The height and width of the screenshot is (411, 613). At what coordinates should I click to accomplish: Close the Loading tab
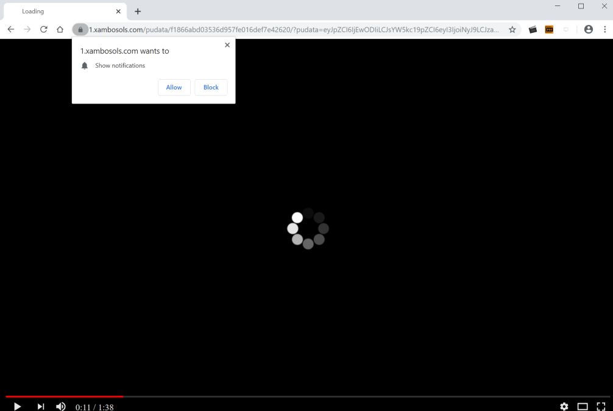118,12
